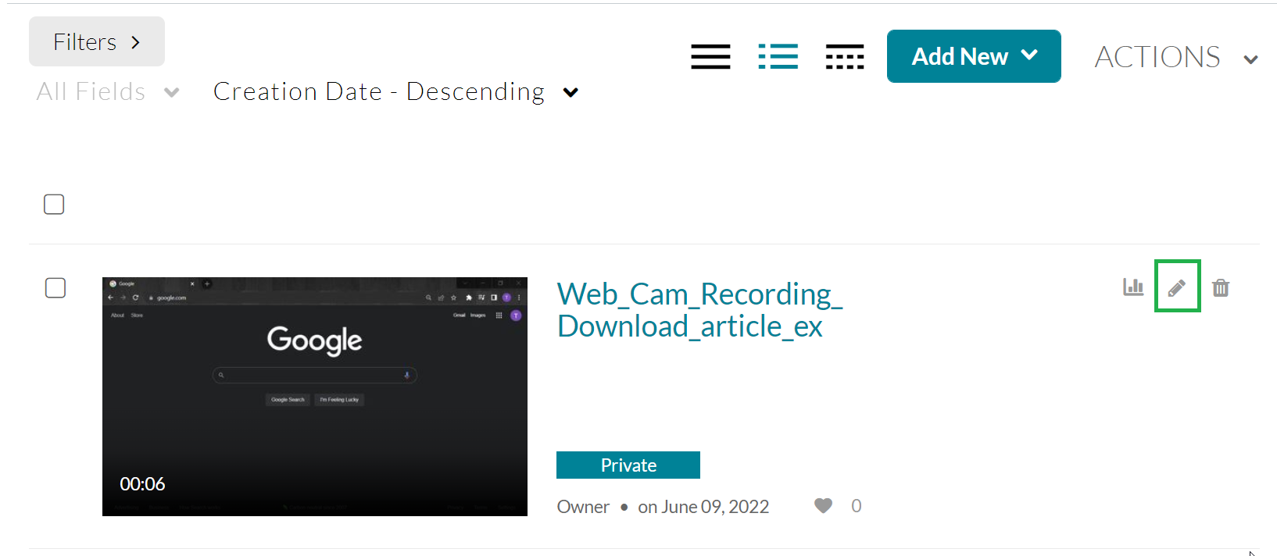Image resolution: width=1277 pixels, height=556 pixels.
Task: Expand the Filters panel
Action: coord(97,41)
